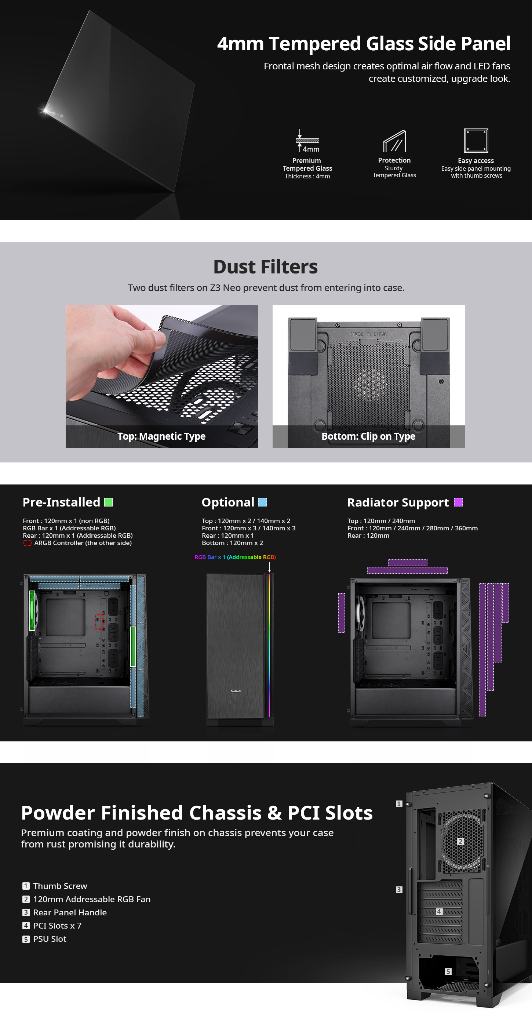Click number 2 badge beside Addressable RGB Fan
The image size is (532, 1013).
[x=26, y=899]
